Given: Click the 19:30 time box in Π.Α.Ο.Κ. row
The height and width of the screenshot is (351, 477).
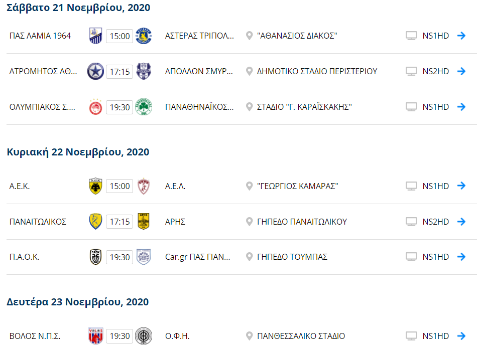Looking at the screenshot, I should pyautogui.click(x=120, y=257).
